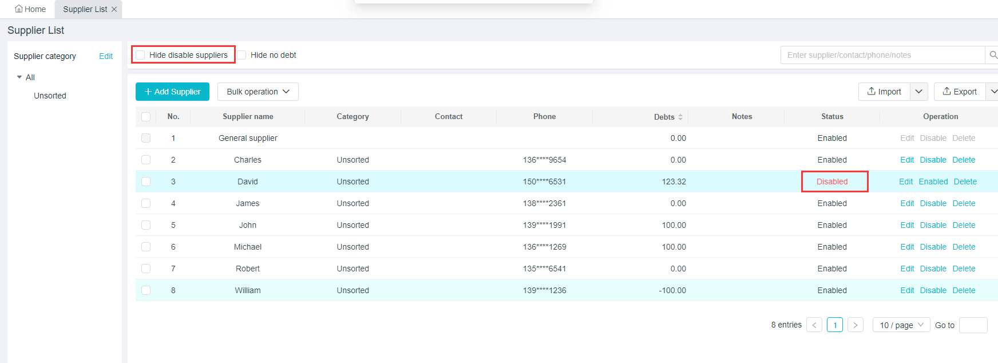Tick the select-all header checkbox

coord(146,117)
